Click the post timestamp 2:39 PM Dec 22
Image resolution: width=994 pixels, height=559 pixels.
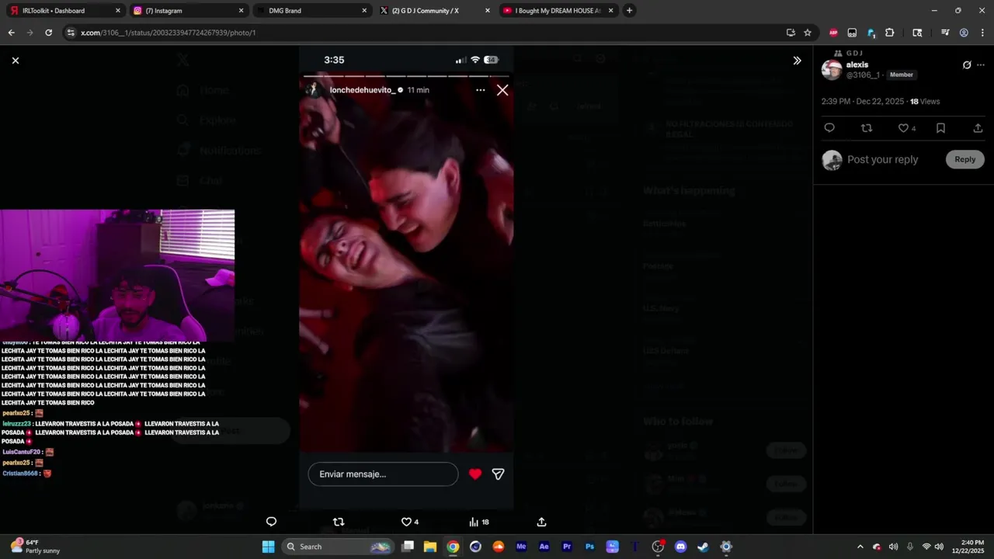[863, 102]
